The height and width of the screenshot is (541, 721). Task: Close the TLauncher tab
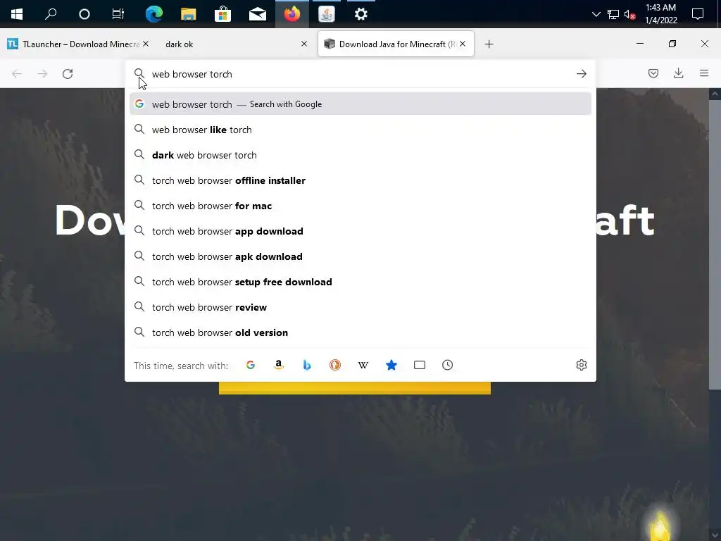point(146,44)
